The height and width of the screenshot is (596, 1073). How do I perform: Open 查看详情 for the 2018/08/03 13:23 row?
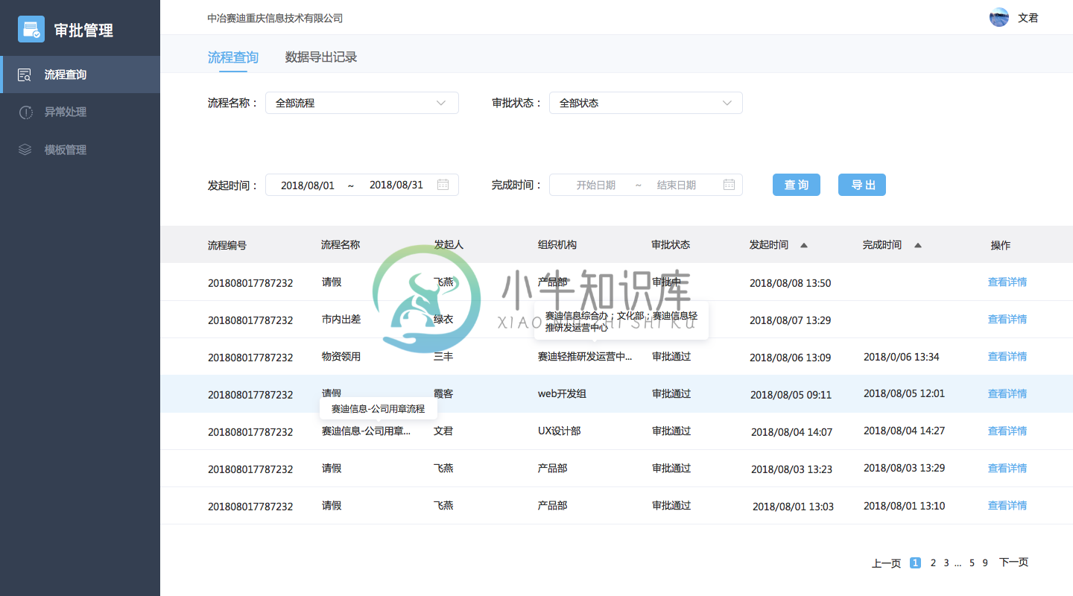click(1007, 469)
